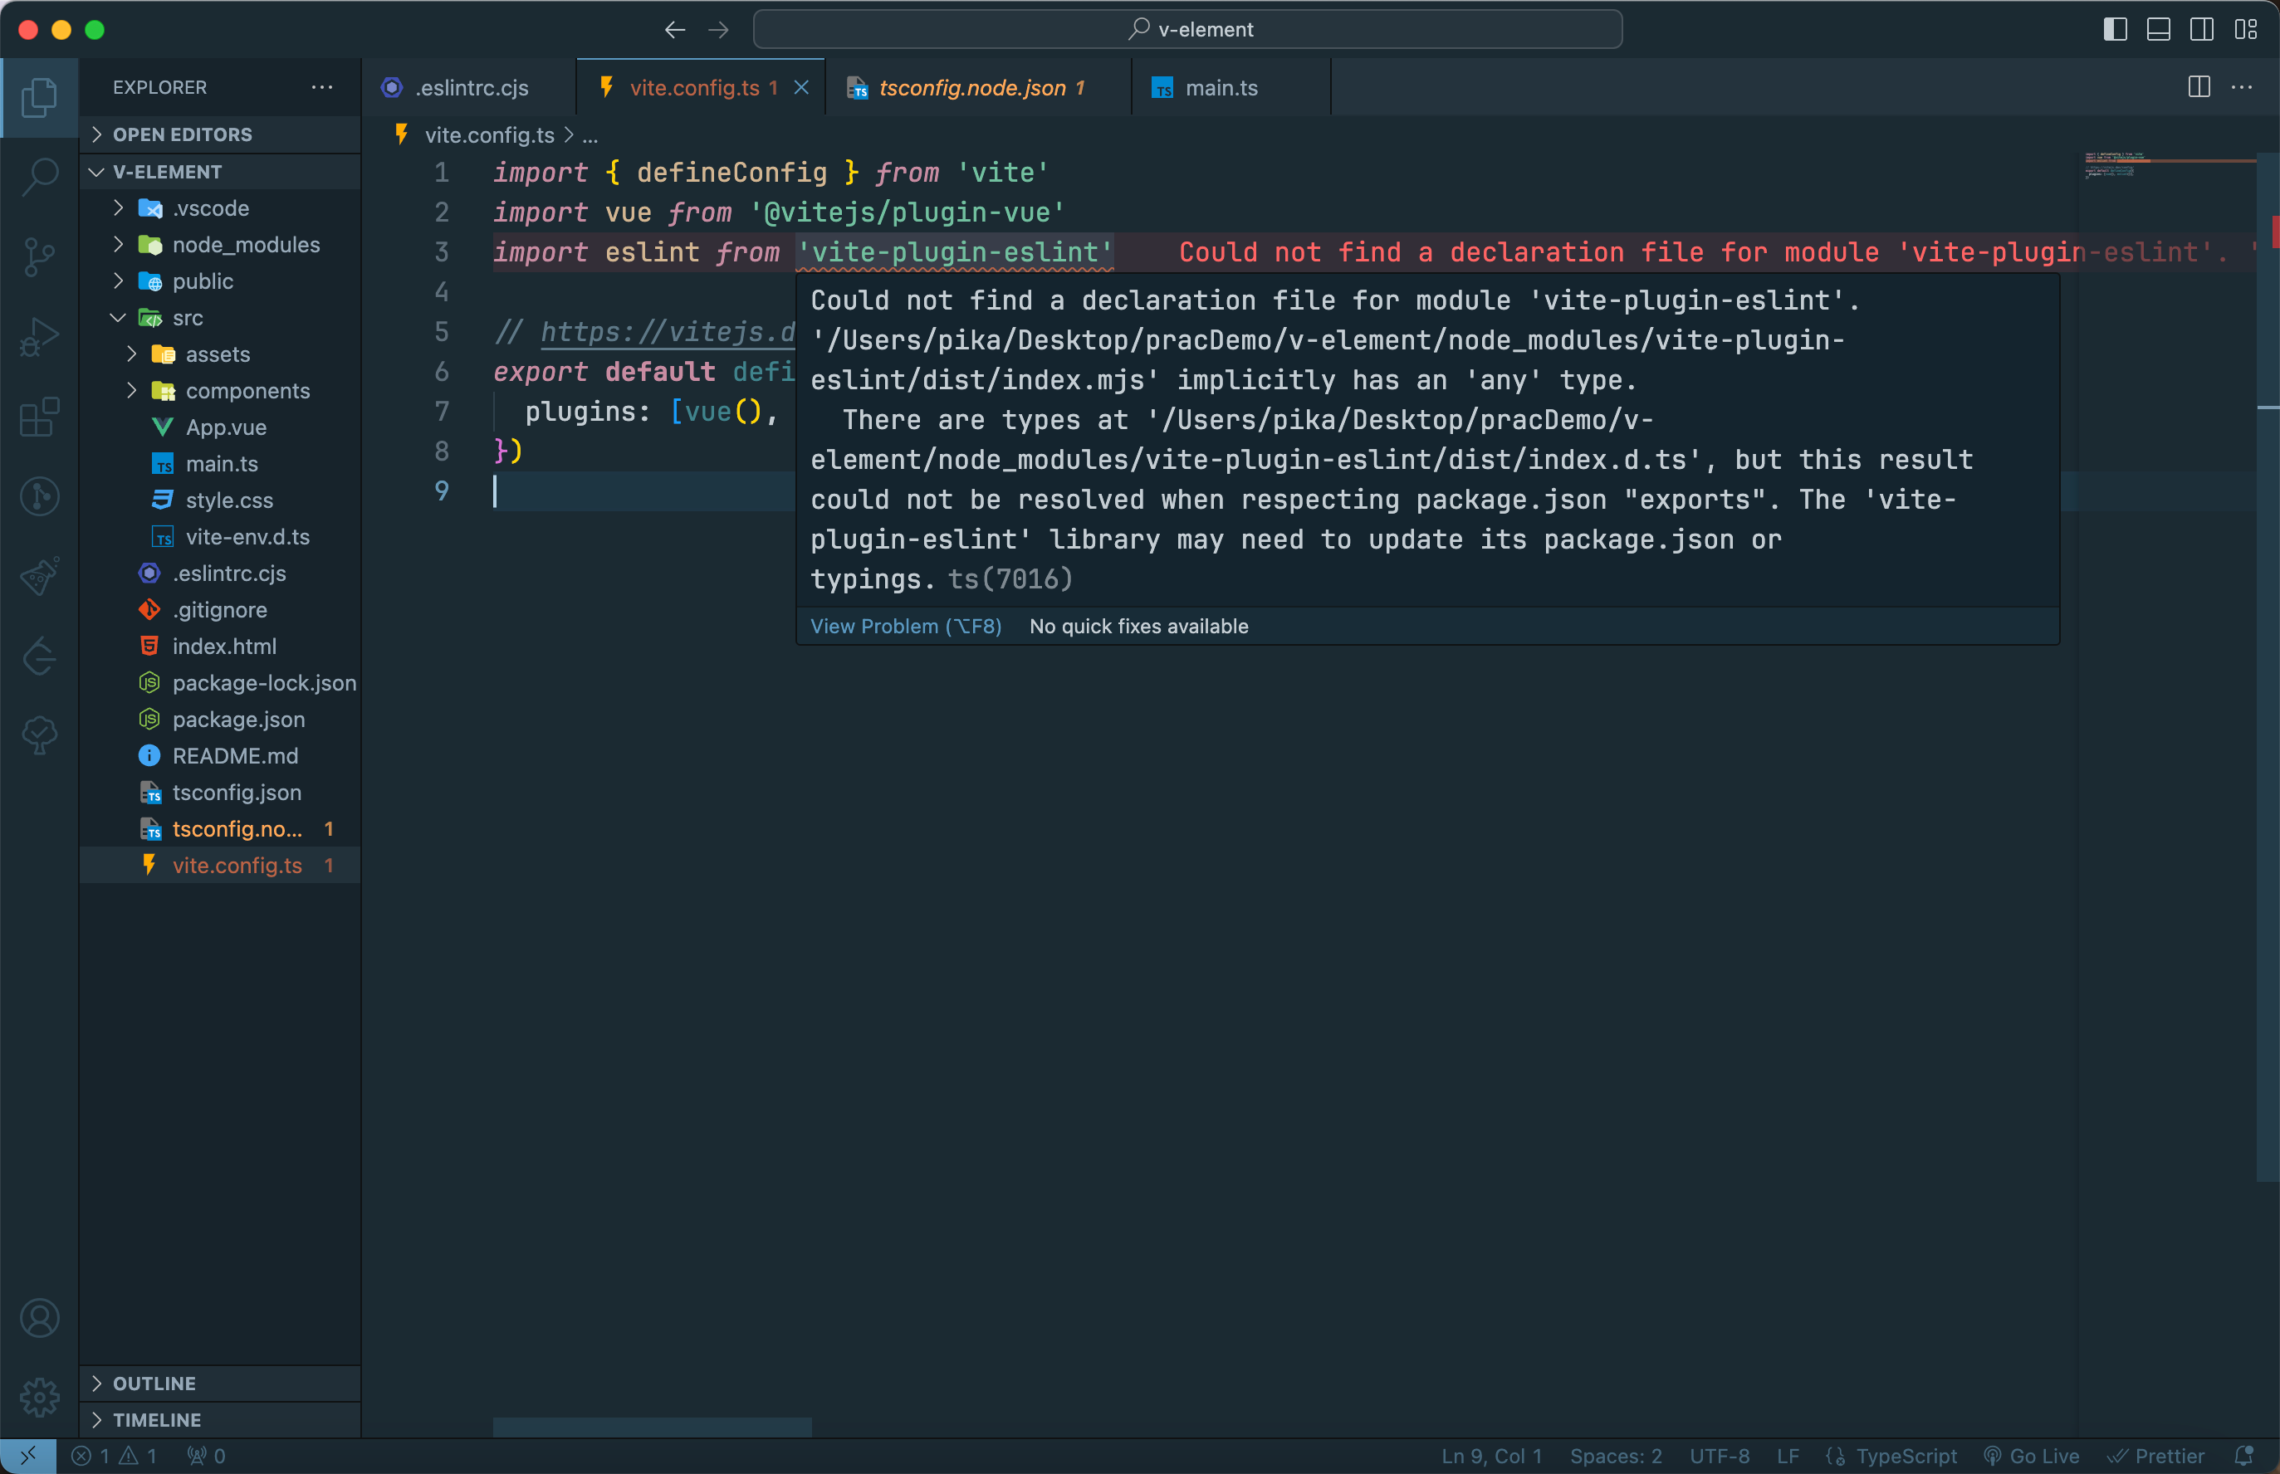Open Customize Layout icon
2280x1474 pixels.
point(2245,30)
